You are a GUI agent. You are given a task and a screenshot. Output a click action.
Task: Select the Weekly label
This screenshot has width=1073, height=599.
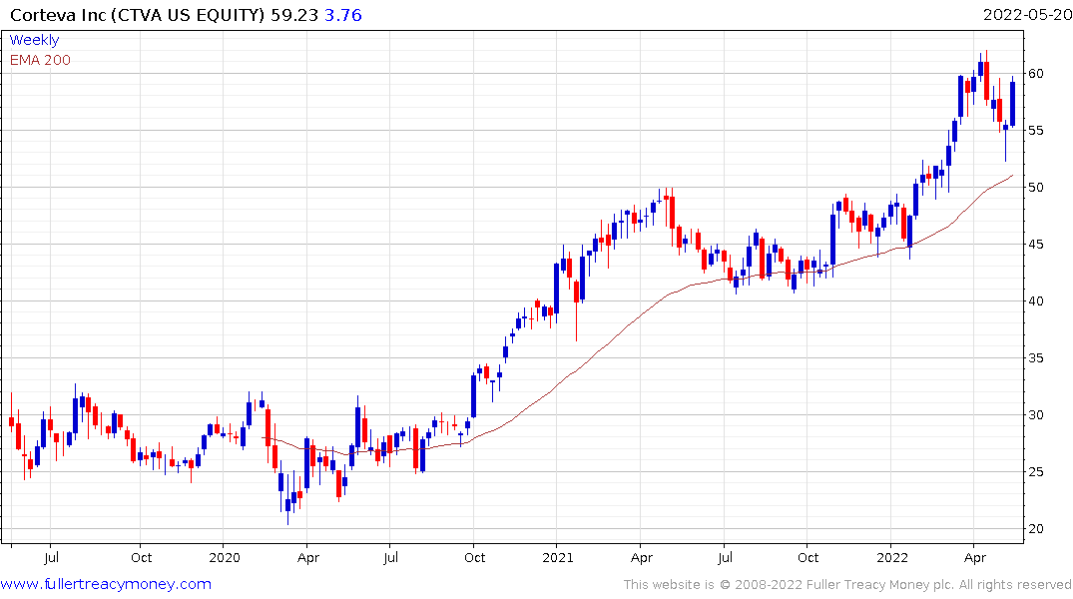[34, 40]
